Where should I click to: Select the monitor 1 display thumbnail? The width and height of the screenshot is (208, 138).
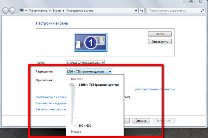[91, 43]
